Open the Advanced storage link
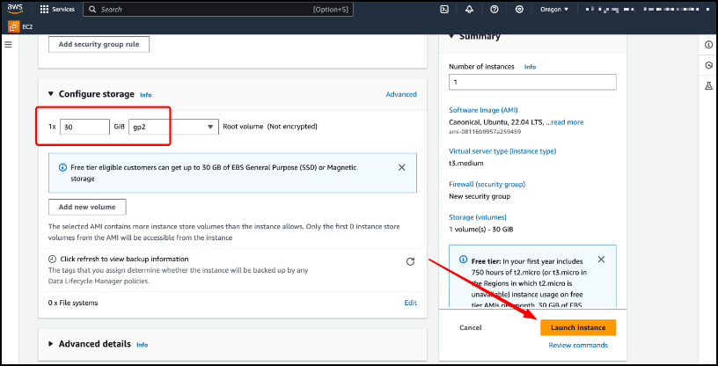 coord(401,94)
